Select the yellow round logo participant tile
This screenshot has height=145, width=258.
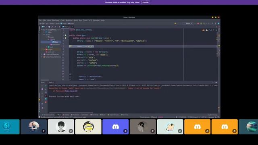88,127
